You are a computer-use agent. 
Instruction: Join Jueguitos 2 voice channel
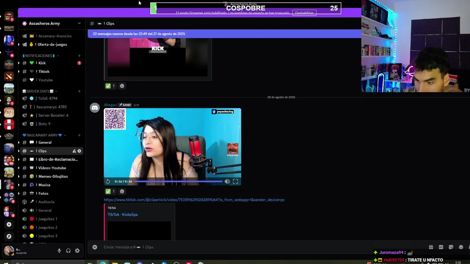click(51, 227)
